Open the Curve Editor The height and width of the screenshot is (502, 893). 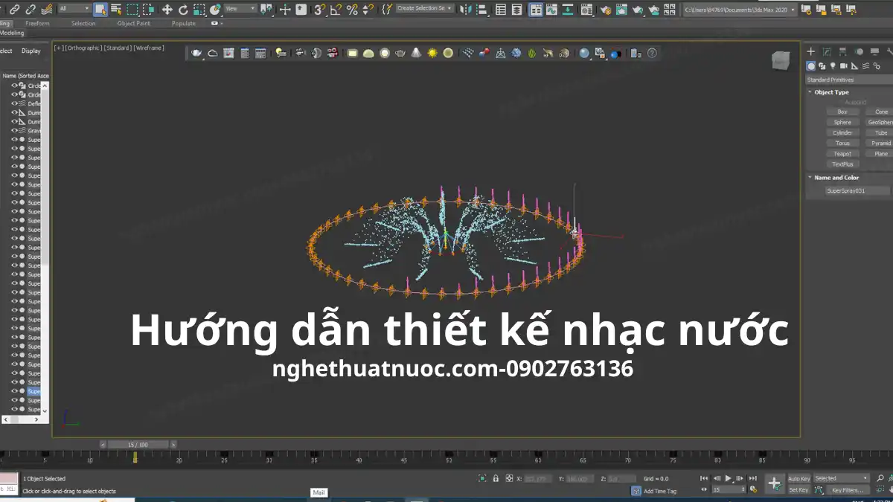(x=551, y=10)
